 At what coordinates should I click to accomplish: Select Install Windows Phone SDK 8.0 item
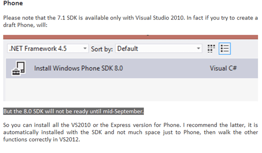click(x=132, y=68)
